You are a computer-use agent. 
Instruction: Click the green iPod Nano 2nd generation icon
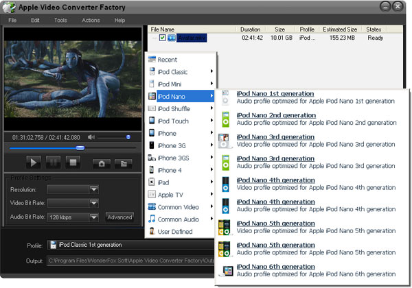tap(225, 119)
